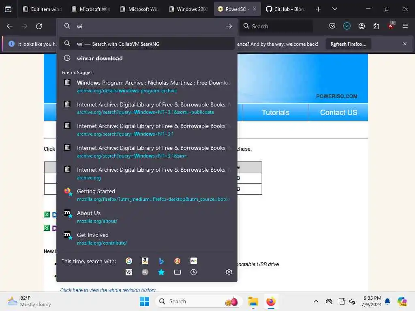This screenshot has height=311, width=415.
Task: Click the Go arrow in address bar
Action: (x=229, y=26)
